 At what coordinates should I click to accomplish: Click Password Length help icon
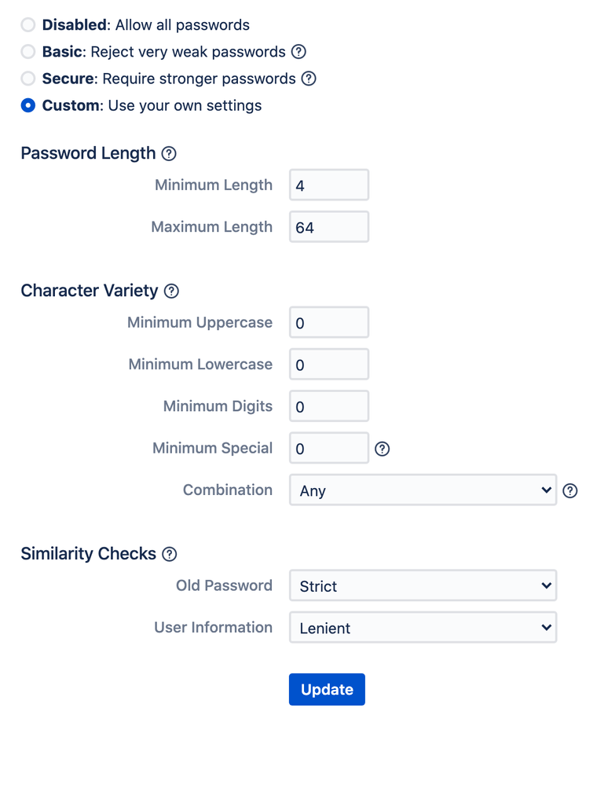pyautogui.click(x=169, y=154)
